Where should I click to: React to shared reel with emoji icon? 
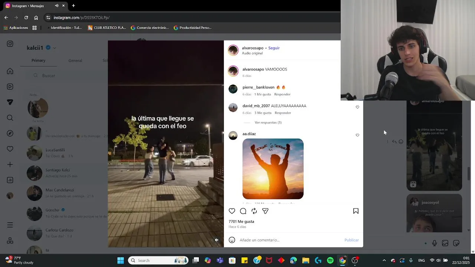coord(401,142)
